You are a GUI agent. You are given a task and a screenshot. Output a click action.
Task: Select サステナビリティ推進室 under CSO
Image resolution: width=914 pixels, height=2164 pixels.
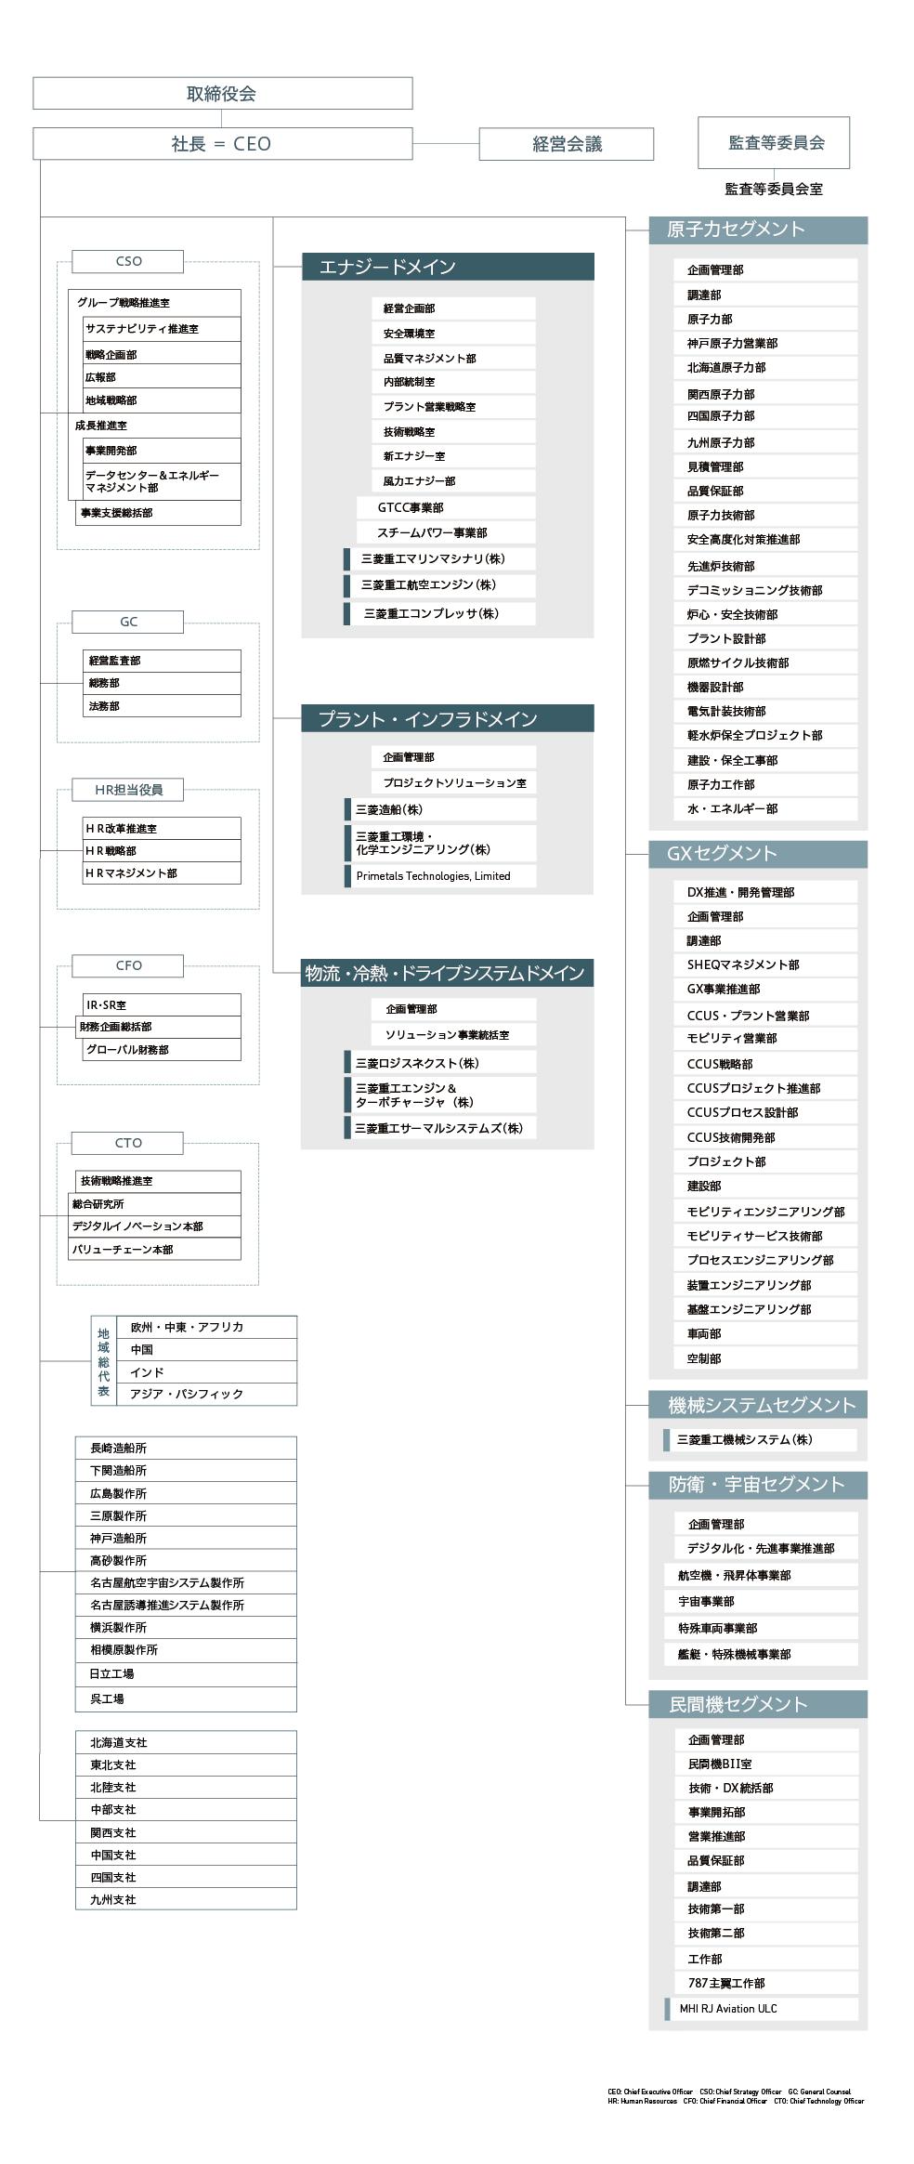tap(161, 329)
